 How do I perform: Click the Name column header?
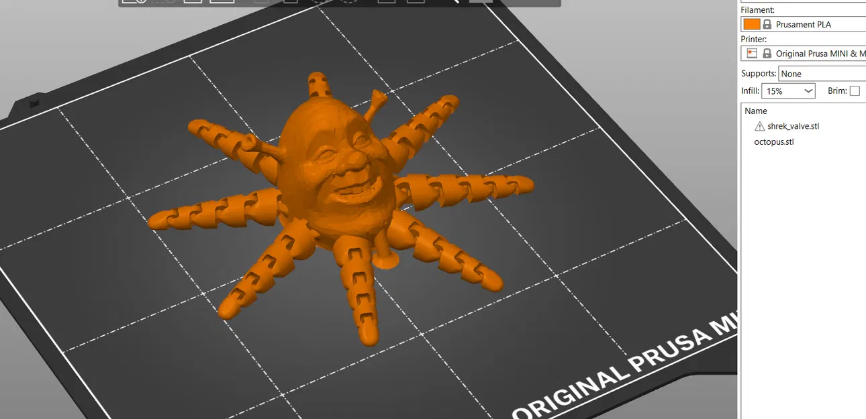[756, 111]
